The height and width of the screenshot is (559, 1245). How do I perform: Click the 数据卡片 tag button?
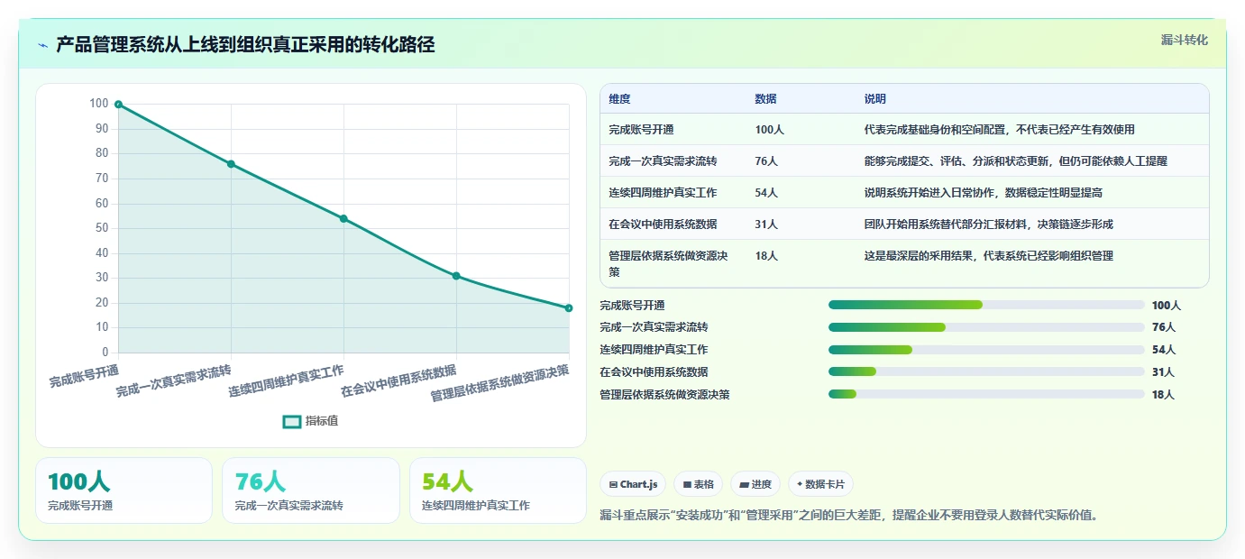(x=820, y=484)
